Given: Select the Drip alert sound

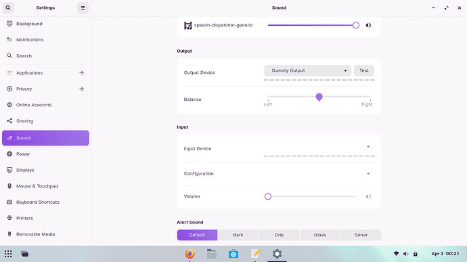Looking at the screenshot, I should click(279, 235).
